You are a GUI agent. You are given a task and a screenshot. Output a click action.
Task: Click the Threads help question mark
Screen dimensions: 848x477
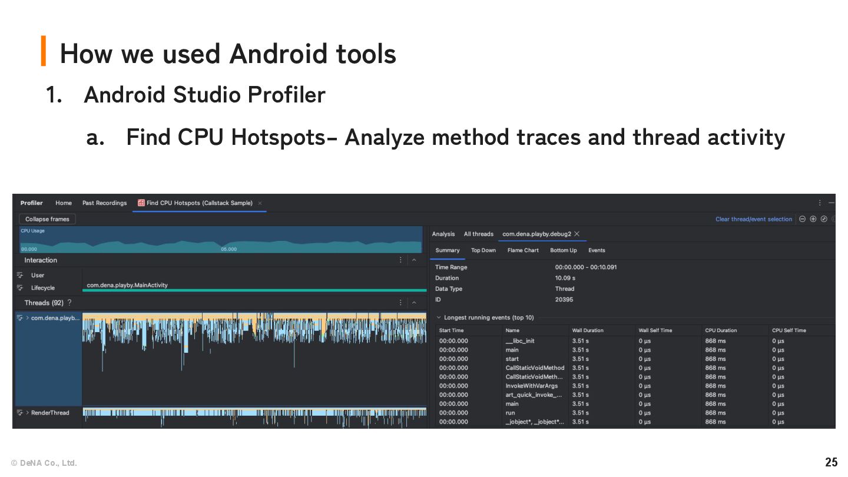(69, 303)
